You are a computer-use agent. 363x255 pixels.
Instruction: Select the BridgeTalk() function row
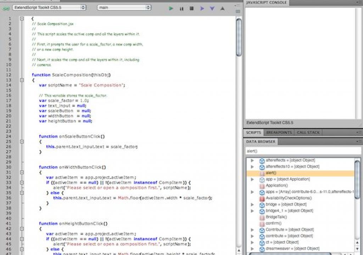click(x=300, y=217)
